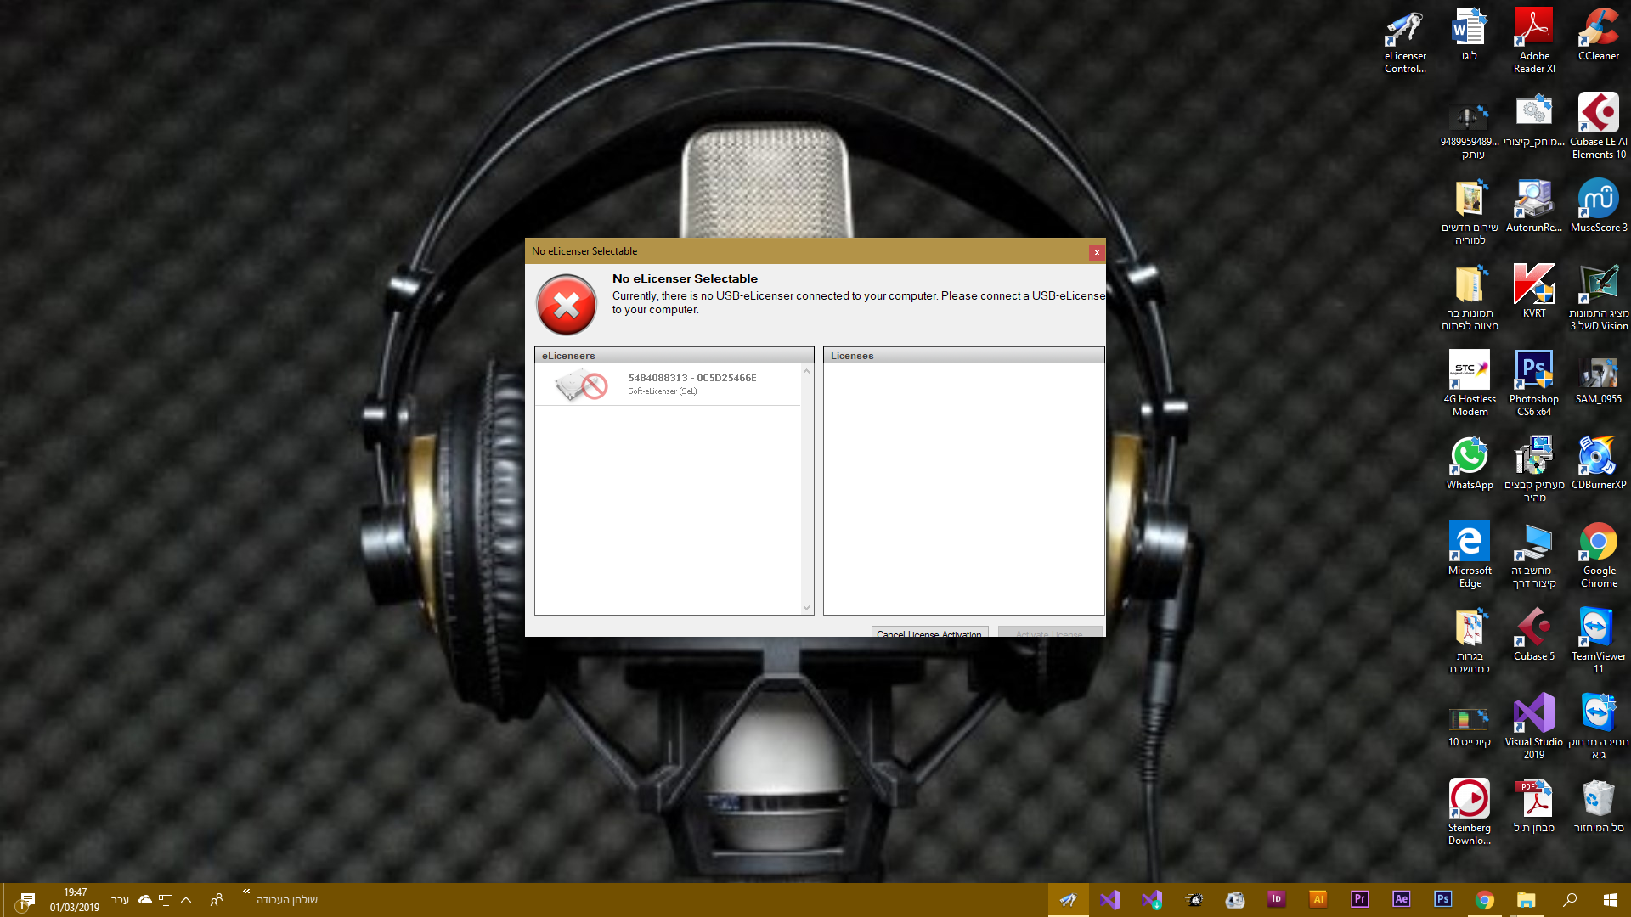Click the taskbar search magnifier icon
Viewport: 1631px width, 917px height.
[x=1569, y=900]
